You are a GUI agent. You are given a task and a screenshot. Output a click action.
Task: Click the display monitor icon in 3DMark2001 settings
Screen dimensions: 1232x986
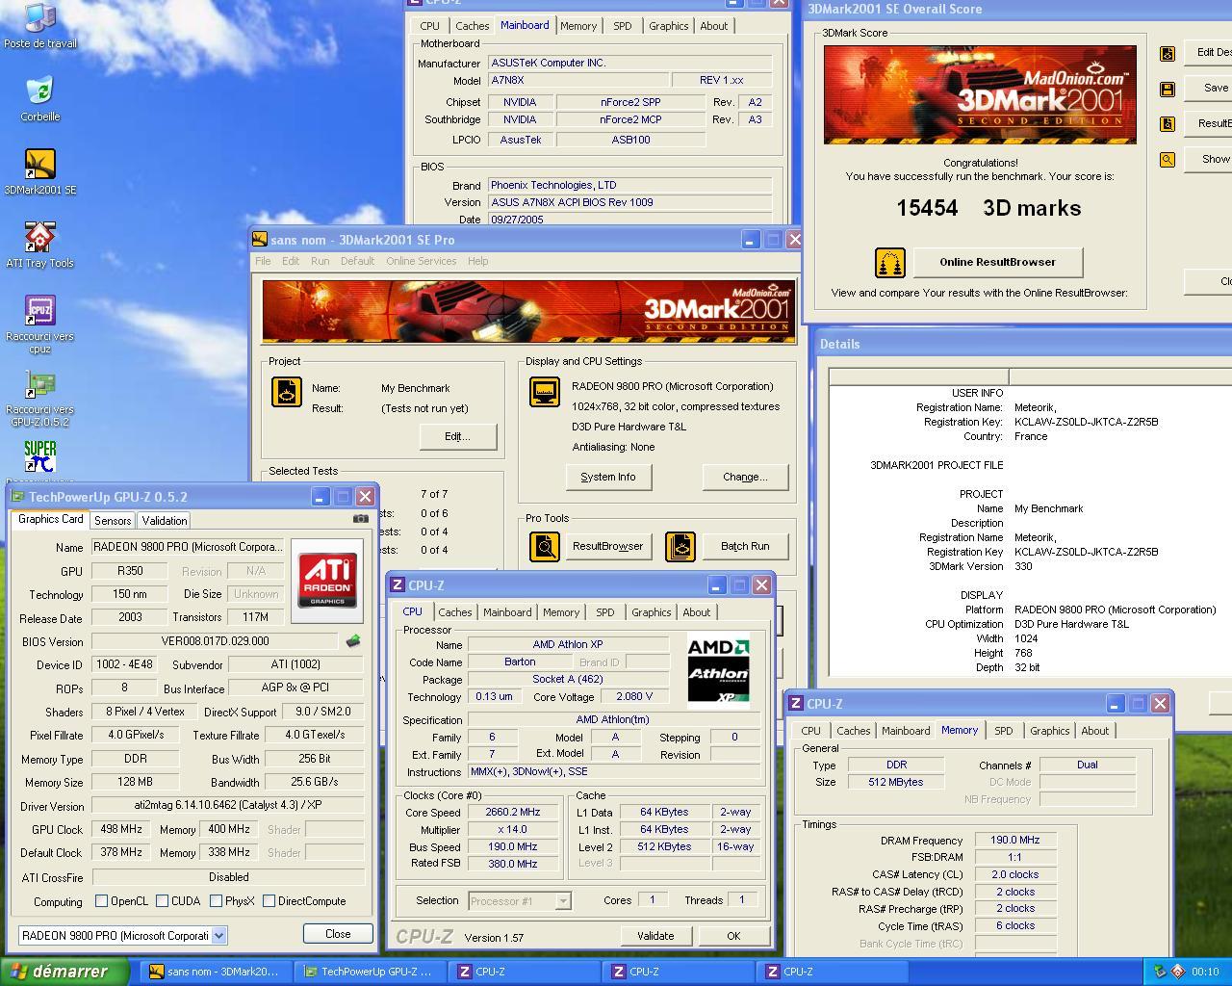pyautogui.click(x=545, y=392)
